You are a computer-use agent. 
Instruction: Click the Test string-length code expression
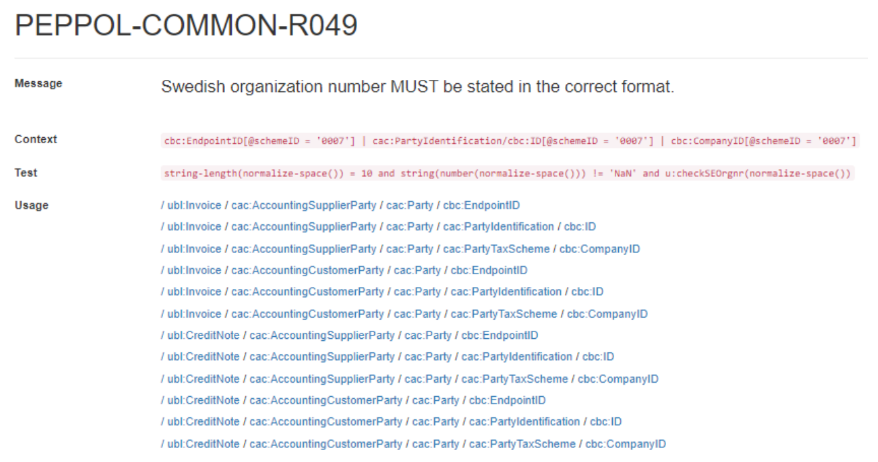click(508, 174)
